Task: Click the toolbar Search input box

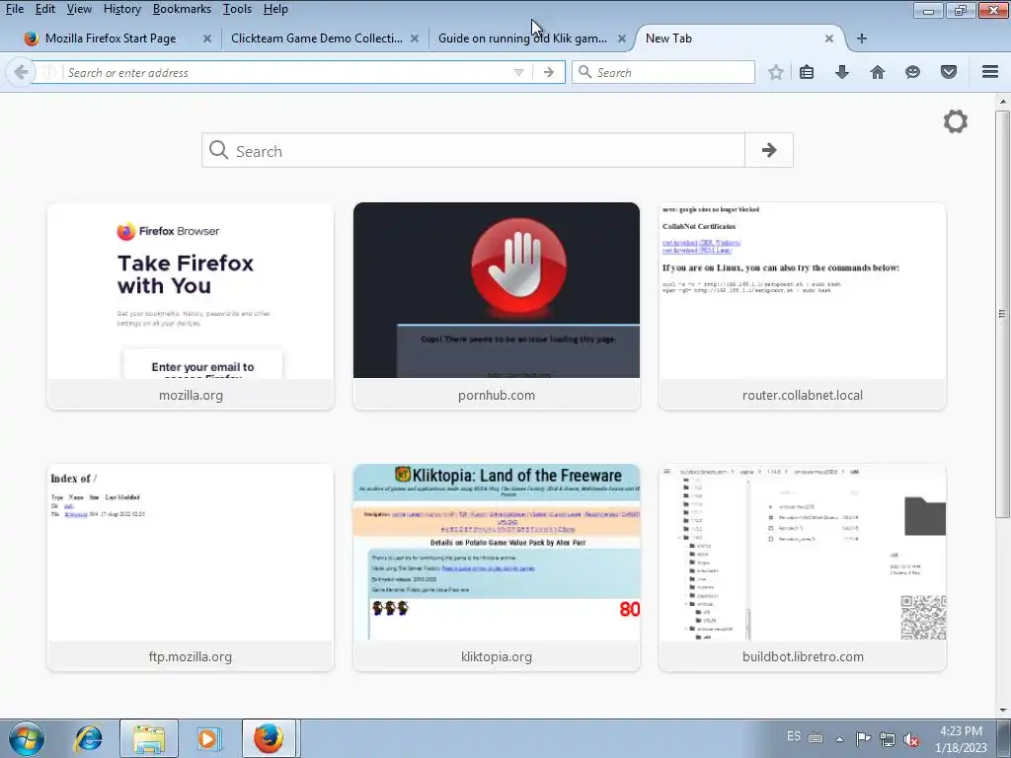Action: (663, 72)
